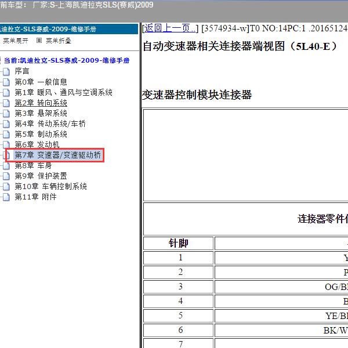Viewport: 348px width, 348px height.
Task: Open 第3章 悬架系统
Action: pos(41,113)
